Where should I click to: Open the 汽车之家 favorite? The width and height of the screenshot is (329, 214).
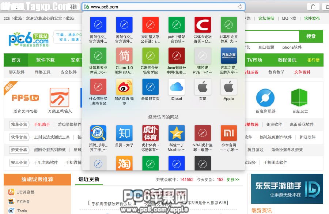tap(229, 56)
